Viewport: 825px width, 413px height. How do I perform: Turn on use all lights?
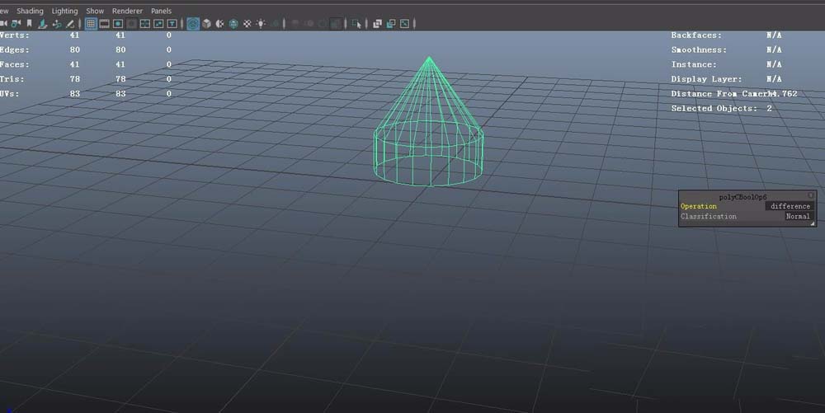coord(261,24)
